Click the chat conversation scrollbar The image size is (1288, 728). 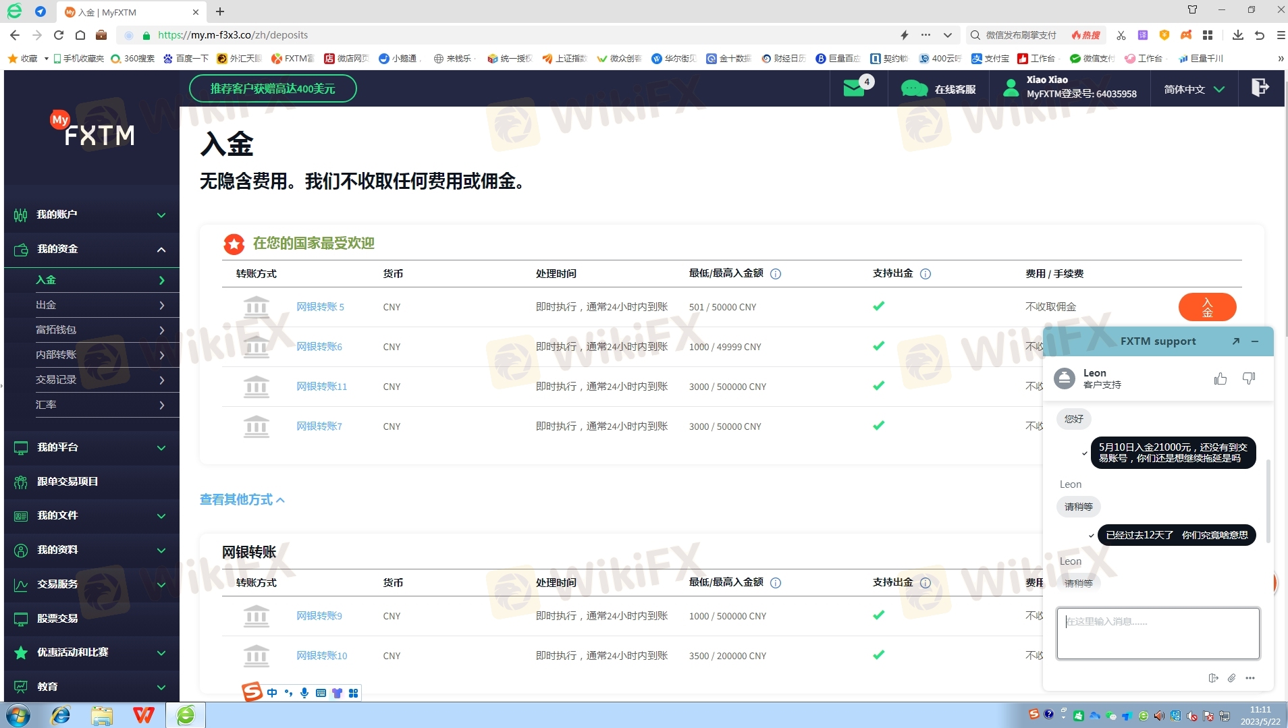coord(1268,501)
